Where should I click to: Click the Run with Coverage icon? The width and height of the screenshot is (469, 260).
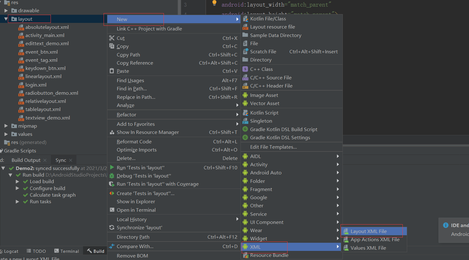(112, 184)
